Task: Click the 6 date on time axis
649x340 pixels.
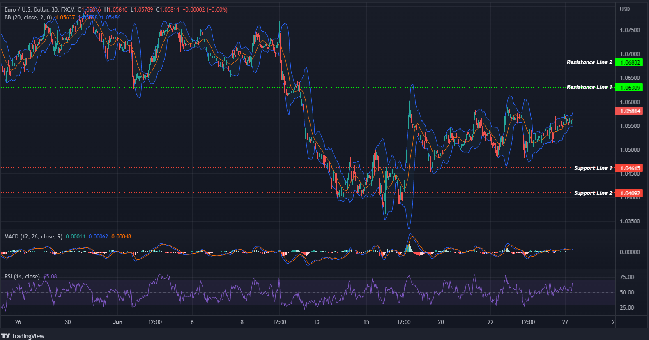Action: tap(192, 322)
